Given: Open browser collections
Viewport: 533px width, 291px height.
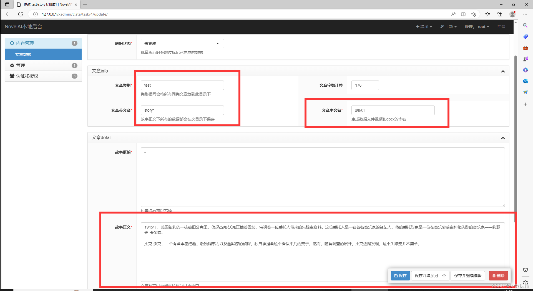Looking at the screenshot, I should 500,14.
